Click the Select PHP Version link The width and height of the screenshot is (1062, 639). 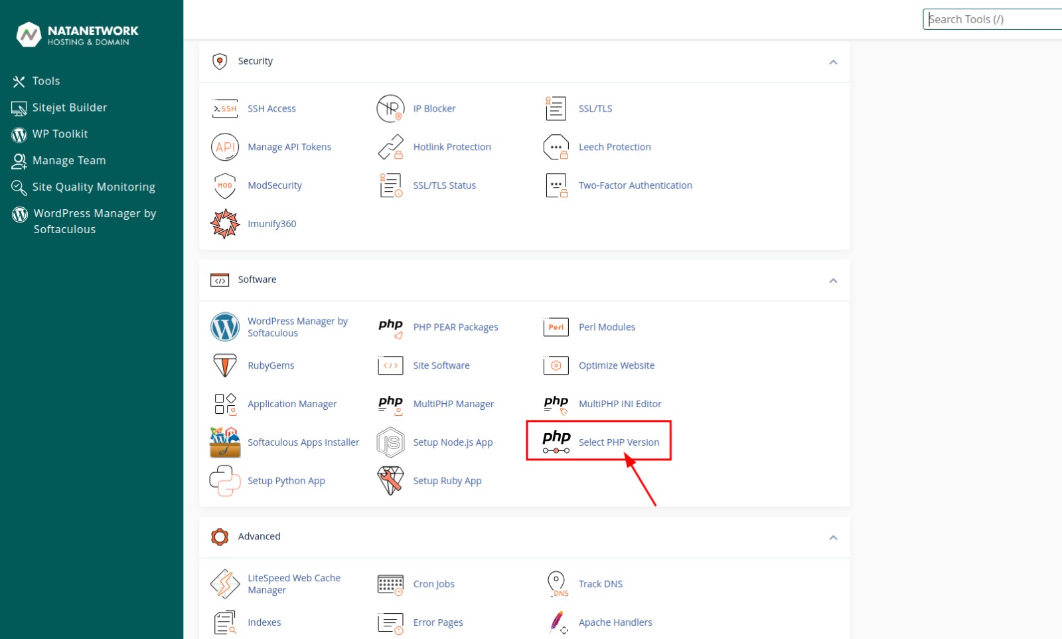tap(619, 442)
